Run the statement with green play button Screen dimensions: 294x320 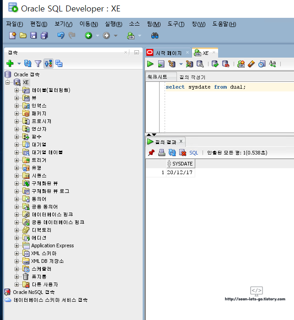coord(150,64)
